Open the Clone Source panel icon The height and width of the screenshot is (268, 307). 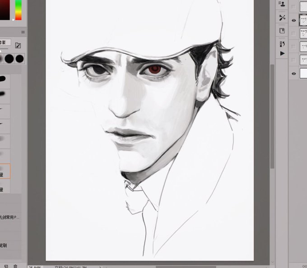tap(282, 4)
